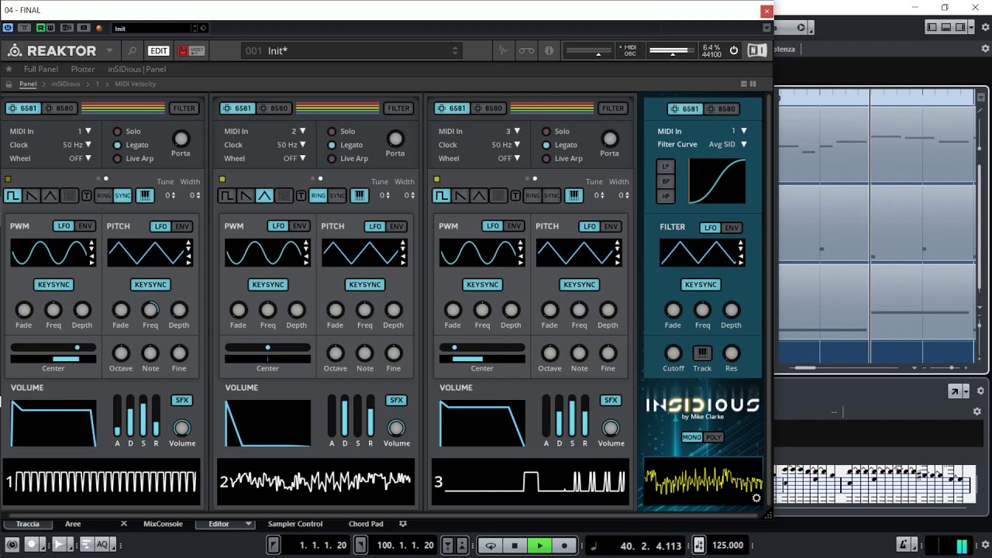Click the Cubase transport stop button
Screen dimensions: 992x558
pyautogui.click(x=515, y=546)
